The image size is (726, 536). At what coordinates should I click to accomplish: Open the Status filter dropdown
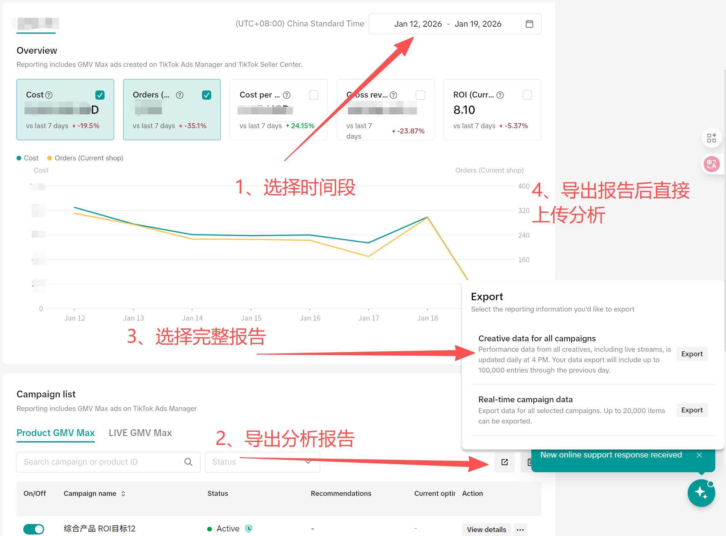(x=262, y=462)
